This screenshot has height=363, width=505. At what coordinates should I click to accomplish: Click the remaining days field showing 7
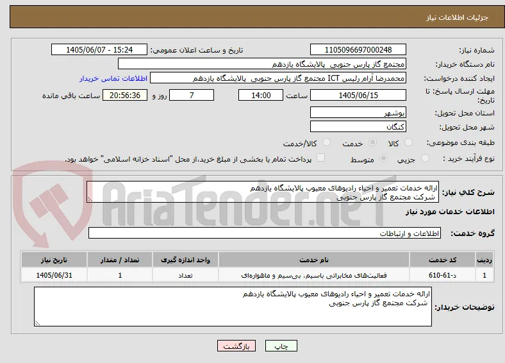(192, 95)
